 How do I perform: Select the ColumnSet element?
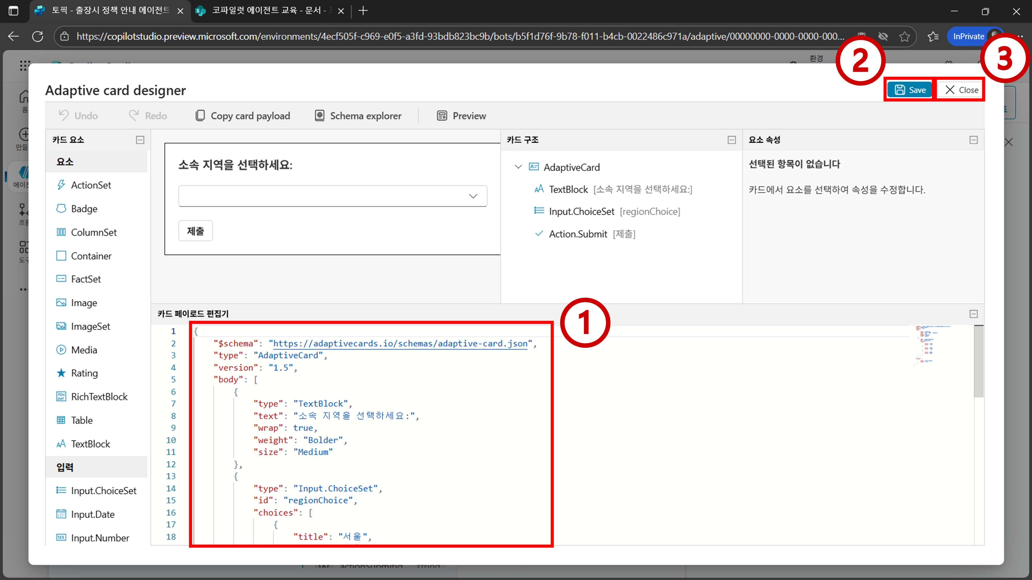pyautogui.click(x=93, y=232)
